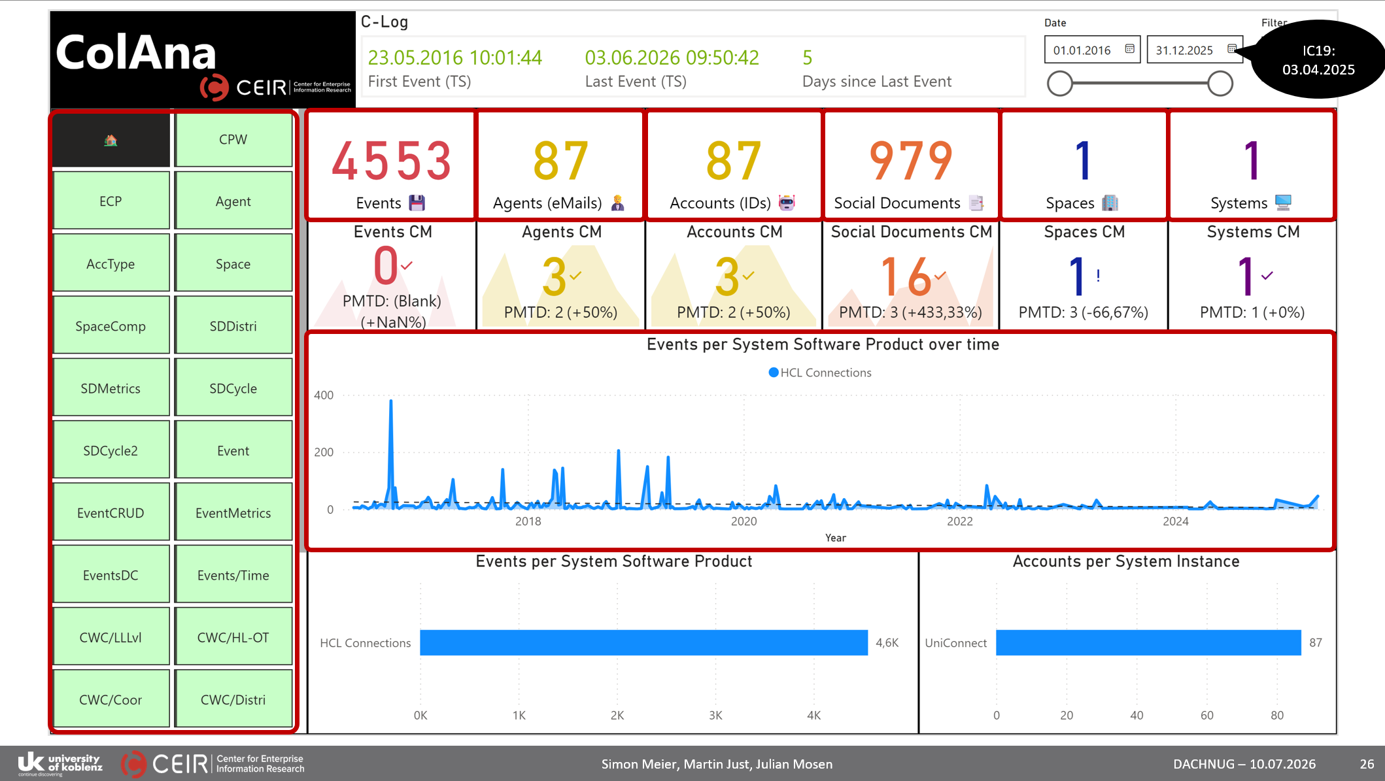
Task: Click the floppy disk Events icon
Action: click(417, 203)
